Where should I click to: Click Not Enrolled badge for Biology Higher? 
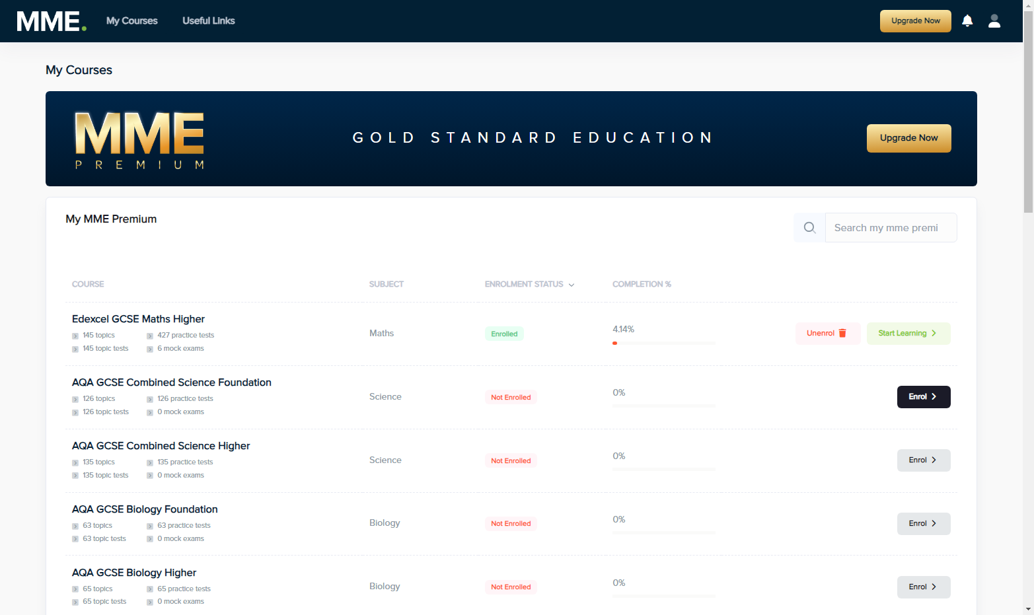click(511, 587)
